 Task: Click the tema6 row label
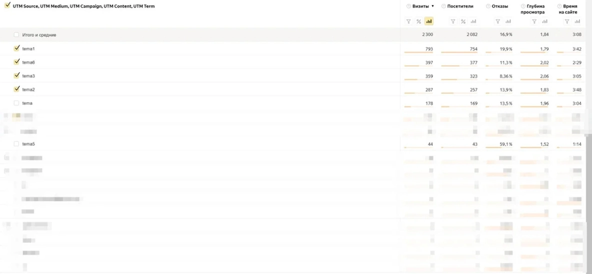coord(28,62)
